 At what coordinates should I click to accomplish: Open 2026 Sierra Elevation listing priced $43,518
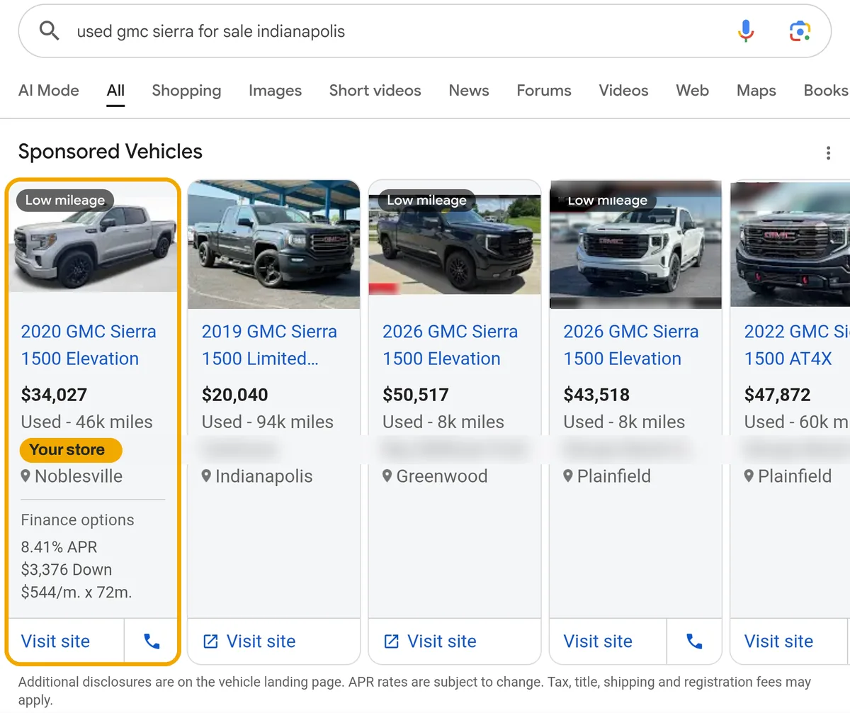point(630,344)
